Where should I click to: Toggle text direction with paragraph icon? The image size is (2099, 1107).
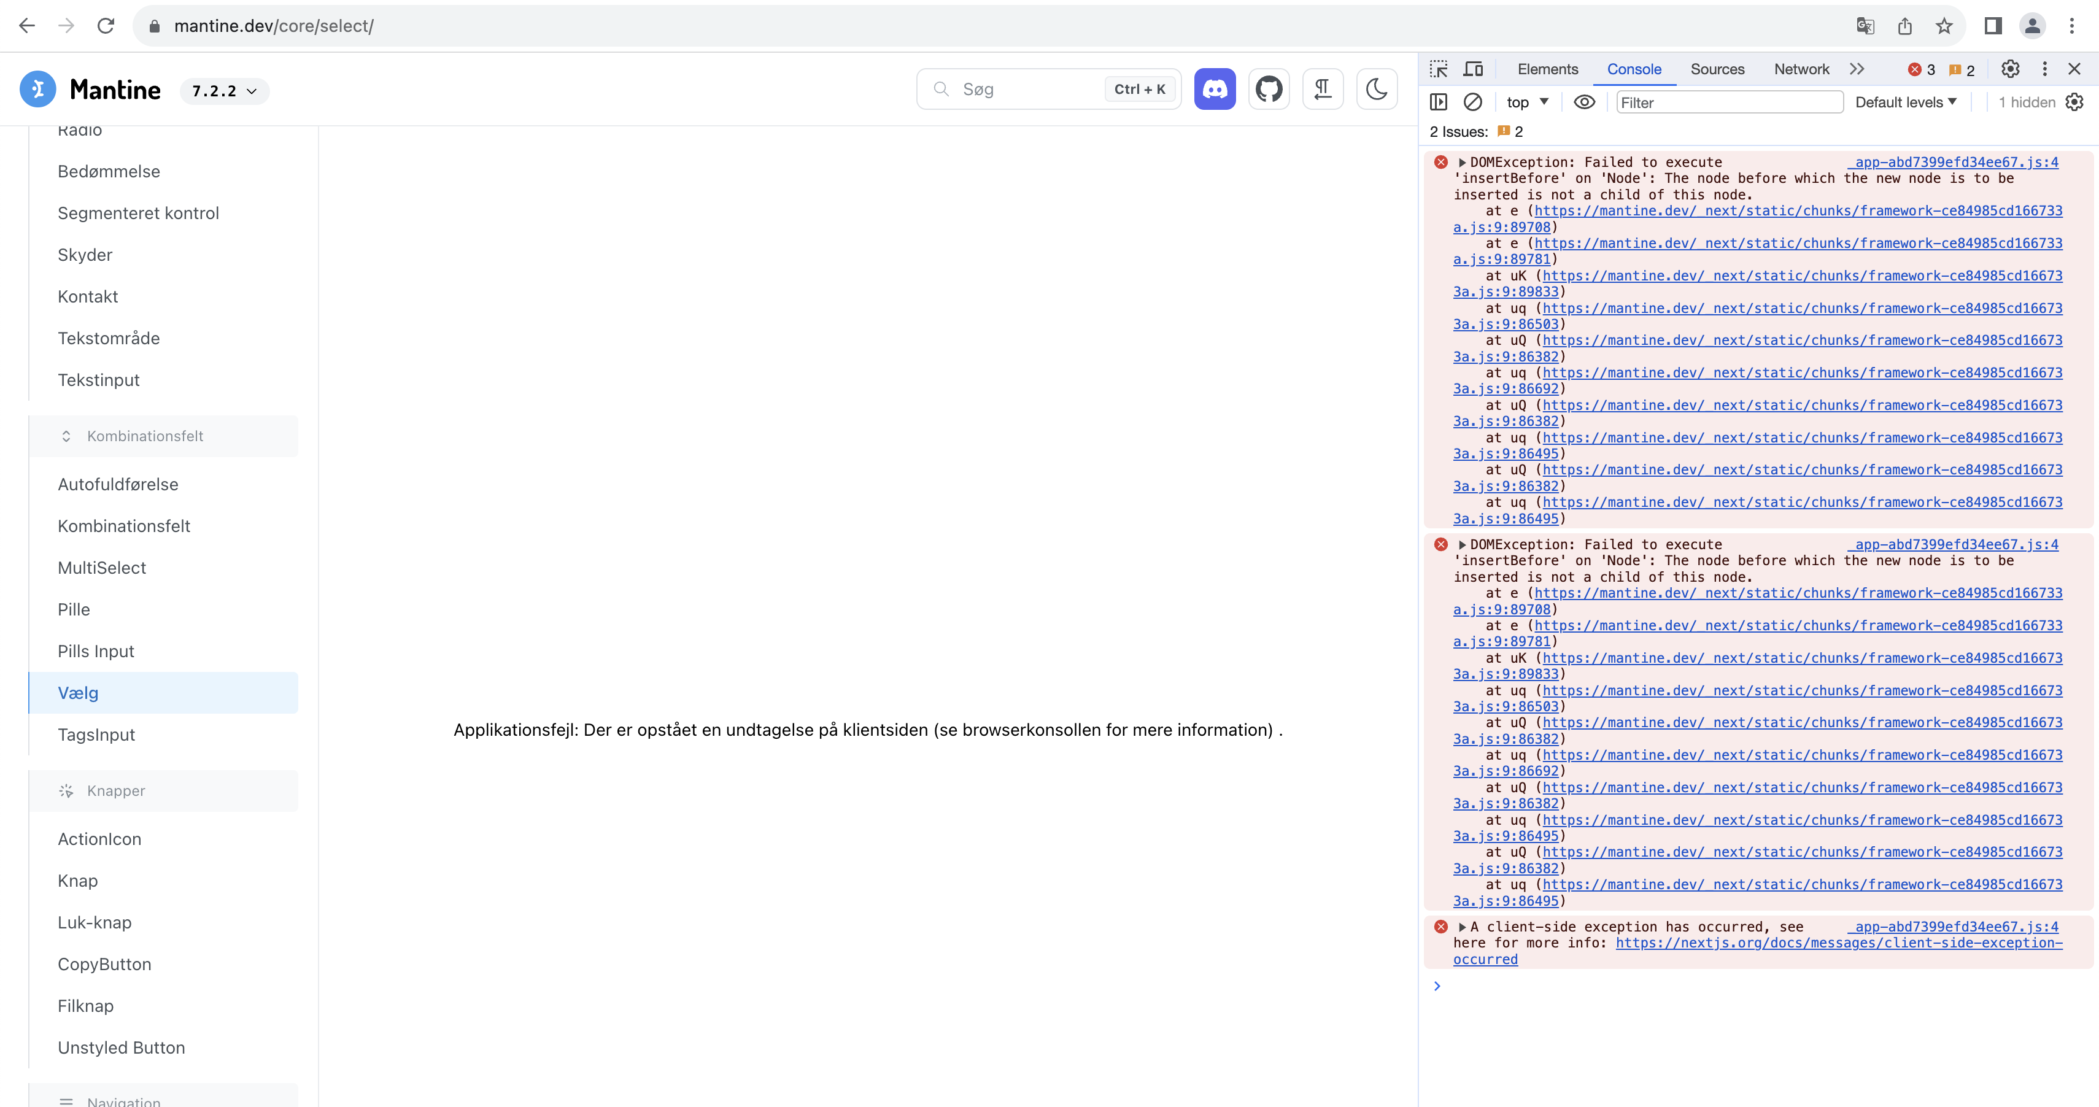tap(1323, 89)
